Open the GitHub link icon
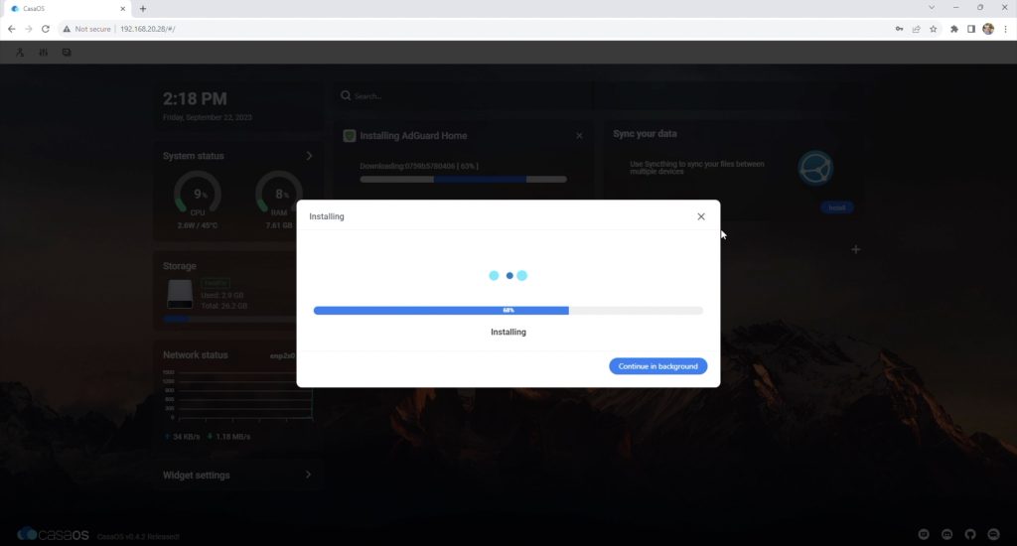Image resolution: width=1017 pixels, height=546 pixels. (968, 534)
